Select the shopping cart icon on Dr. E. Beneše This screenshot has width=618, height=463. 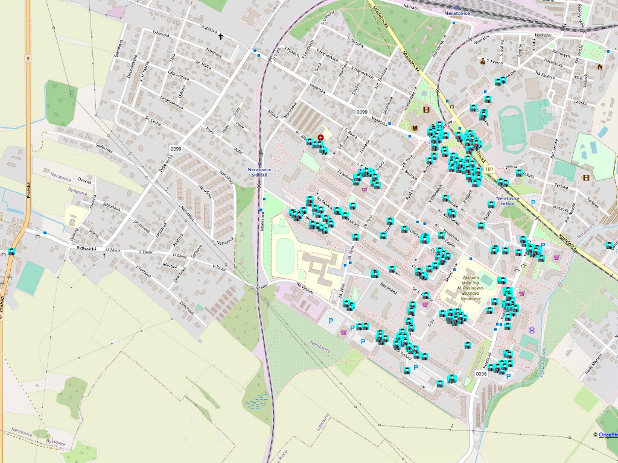coord(425,304)
